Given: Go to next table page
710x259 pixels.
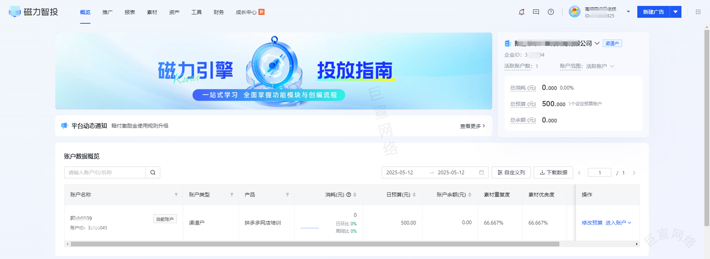Looking at the screenshot, I should pos(634,173).
